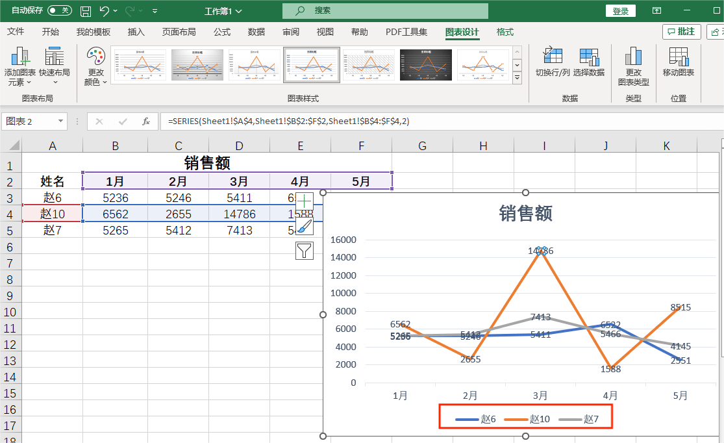Open chart filters via the funnel icon
Viewport: 724px width, 443px height.
click(304, 250)
